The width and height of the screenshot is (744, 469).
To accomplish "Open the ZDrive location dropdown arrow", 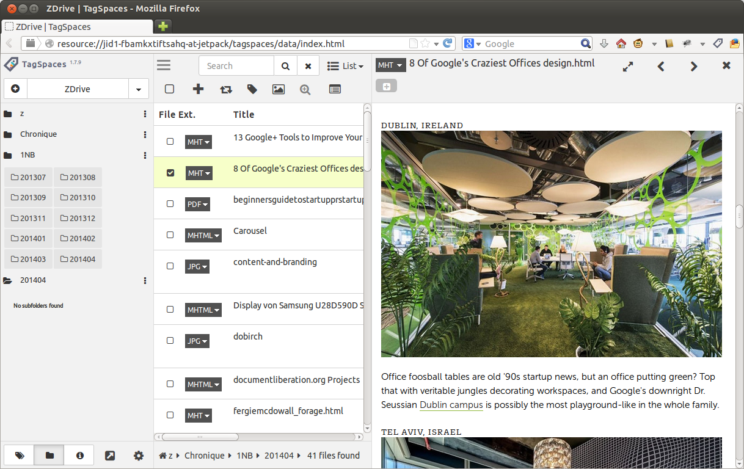I will pos(139,89).
